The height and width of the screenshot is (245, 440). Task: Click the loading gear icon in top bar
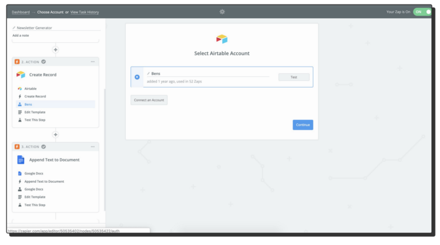click(x=222, y=12)
